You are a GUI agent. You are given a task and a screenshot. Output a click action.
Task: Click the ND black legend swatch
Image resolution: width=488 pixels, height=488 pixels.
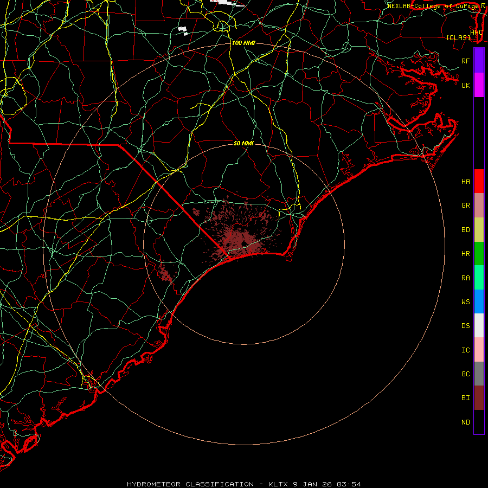point(479,422)
